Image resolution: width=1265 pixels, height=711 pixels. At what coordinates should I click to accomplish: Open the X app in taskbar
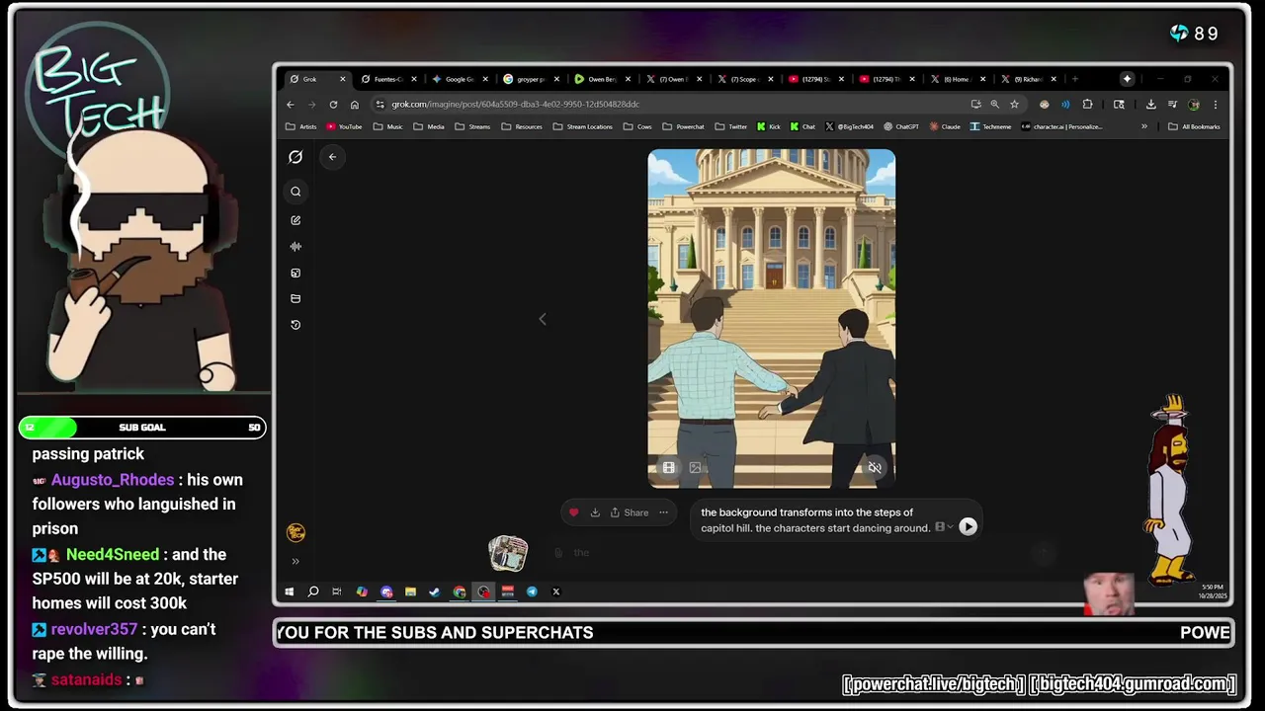tap(556, 592)
